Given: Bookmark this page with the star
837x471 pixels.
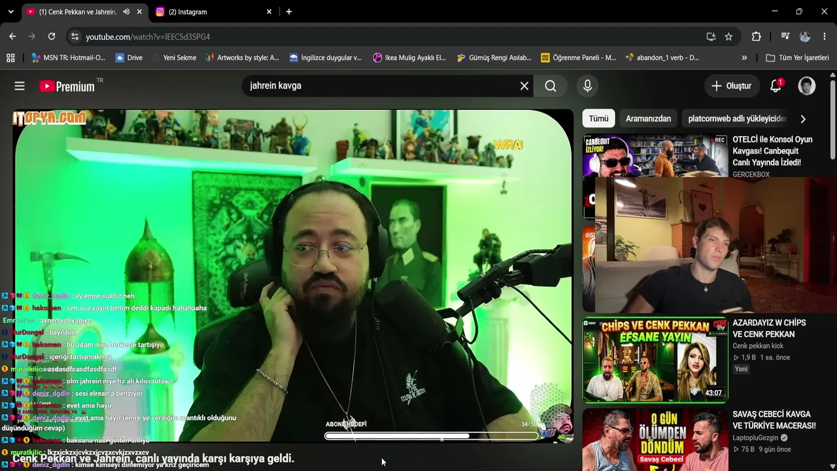Looking at the screenshot, I should tap(728, 37).
